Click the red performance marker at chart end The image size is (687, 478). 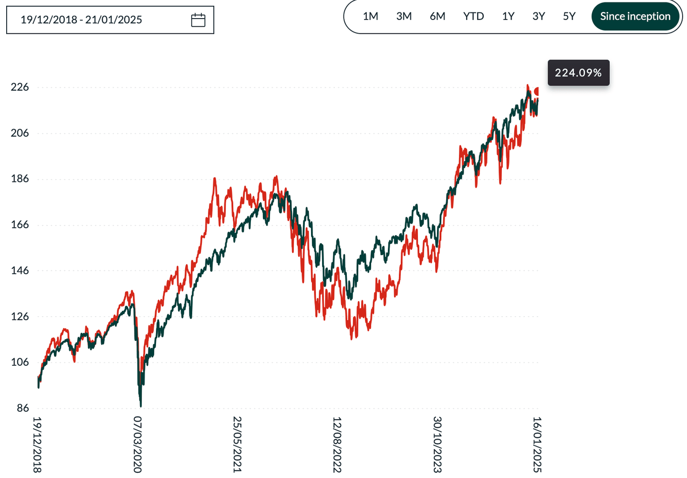tap(536, 90)
